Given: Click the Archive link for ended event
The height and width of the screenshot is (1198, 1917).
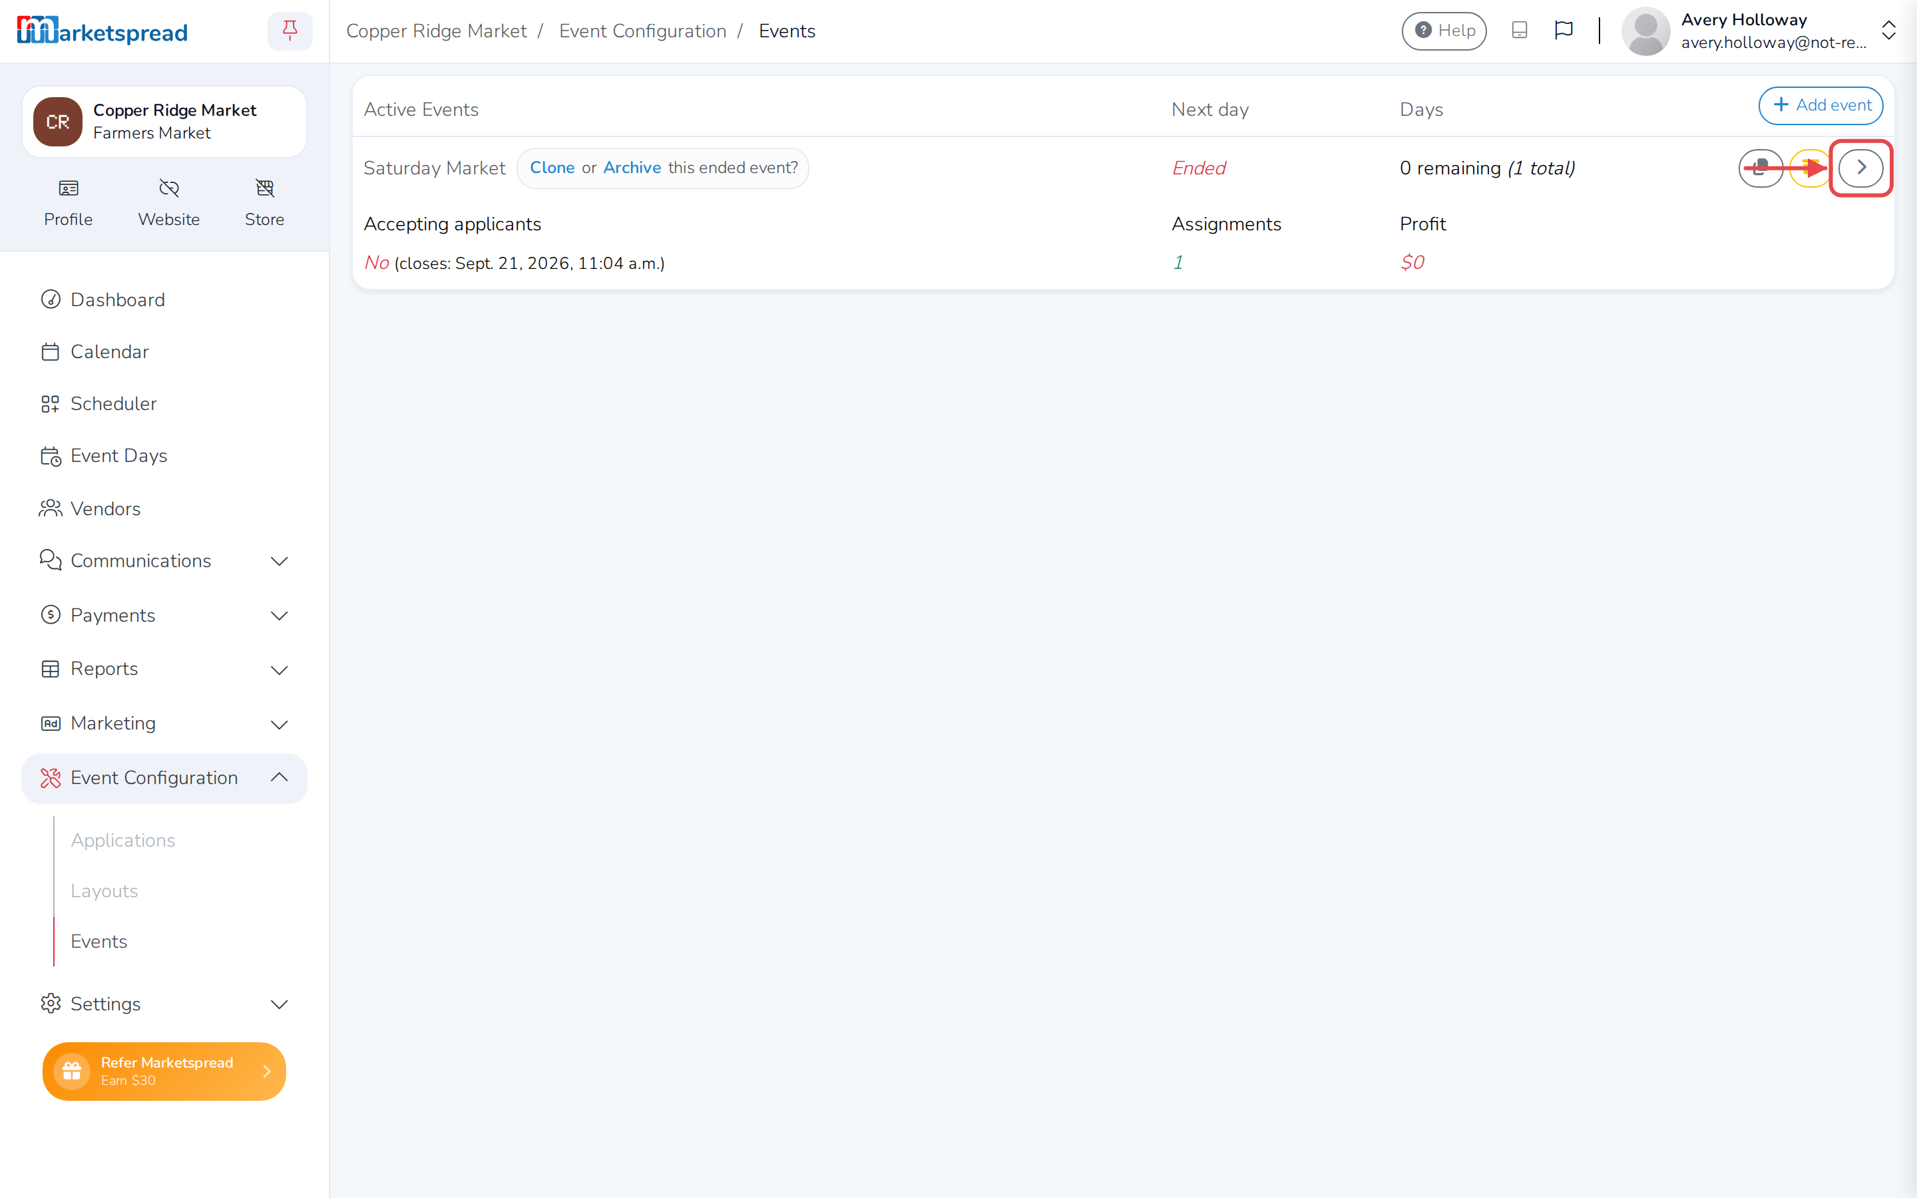Looking at the screenshot, I should [x=632, y=168].
